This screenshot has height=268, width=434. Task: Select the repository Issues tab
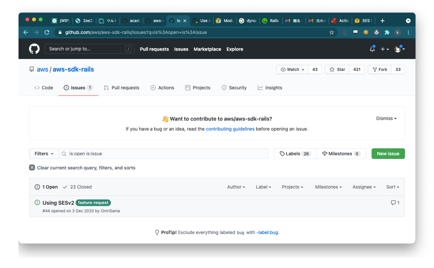(78, 88)
